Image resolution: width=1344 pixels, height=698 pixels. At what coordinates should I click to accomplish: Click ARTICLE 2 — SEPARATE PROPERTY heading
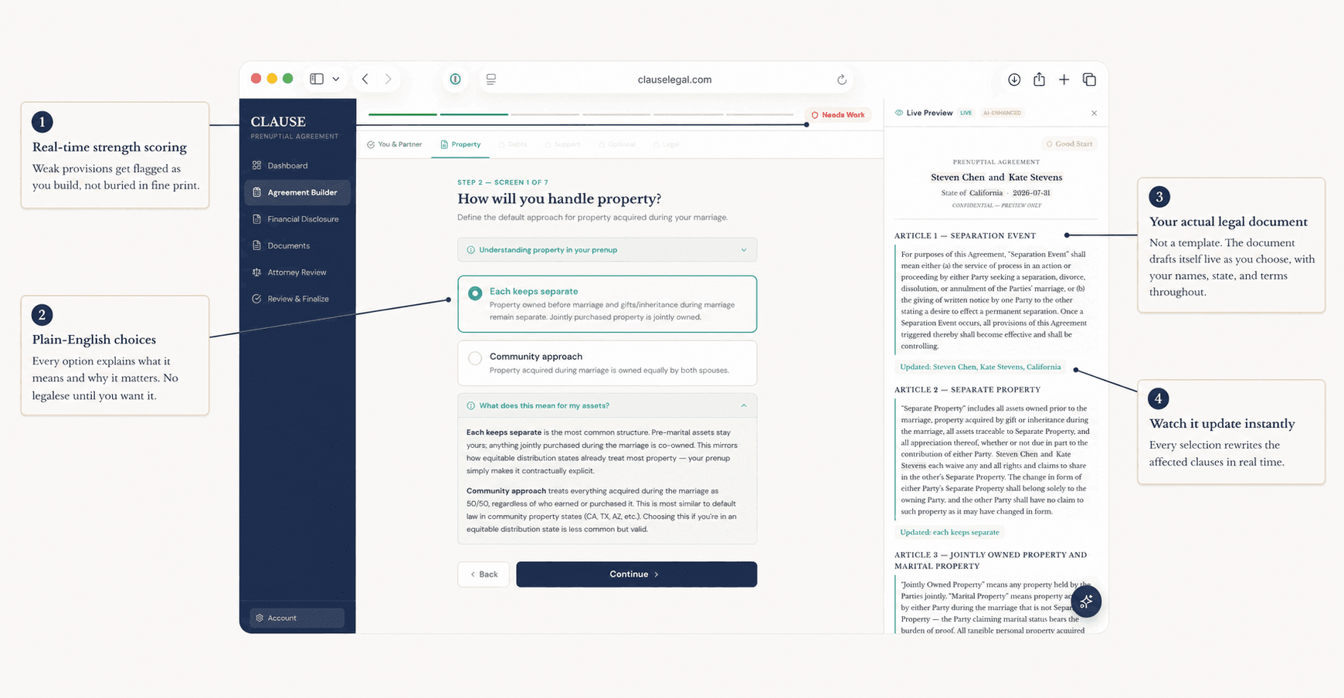(x=967, y=390)
